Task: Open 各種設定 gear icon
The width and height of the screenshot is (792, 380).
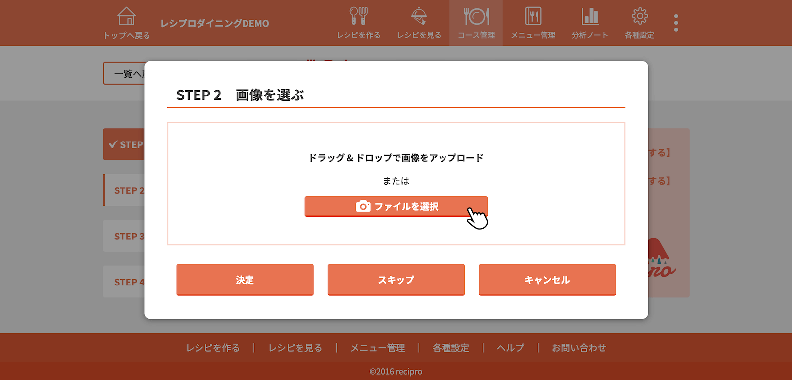Action: [x=640, y=17]
